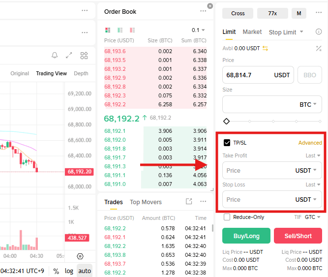The height and width of the screenshot is (277, 328).
Task: Show combined buy and sell order book view
Action: [108, 30]
